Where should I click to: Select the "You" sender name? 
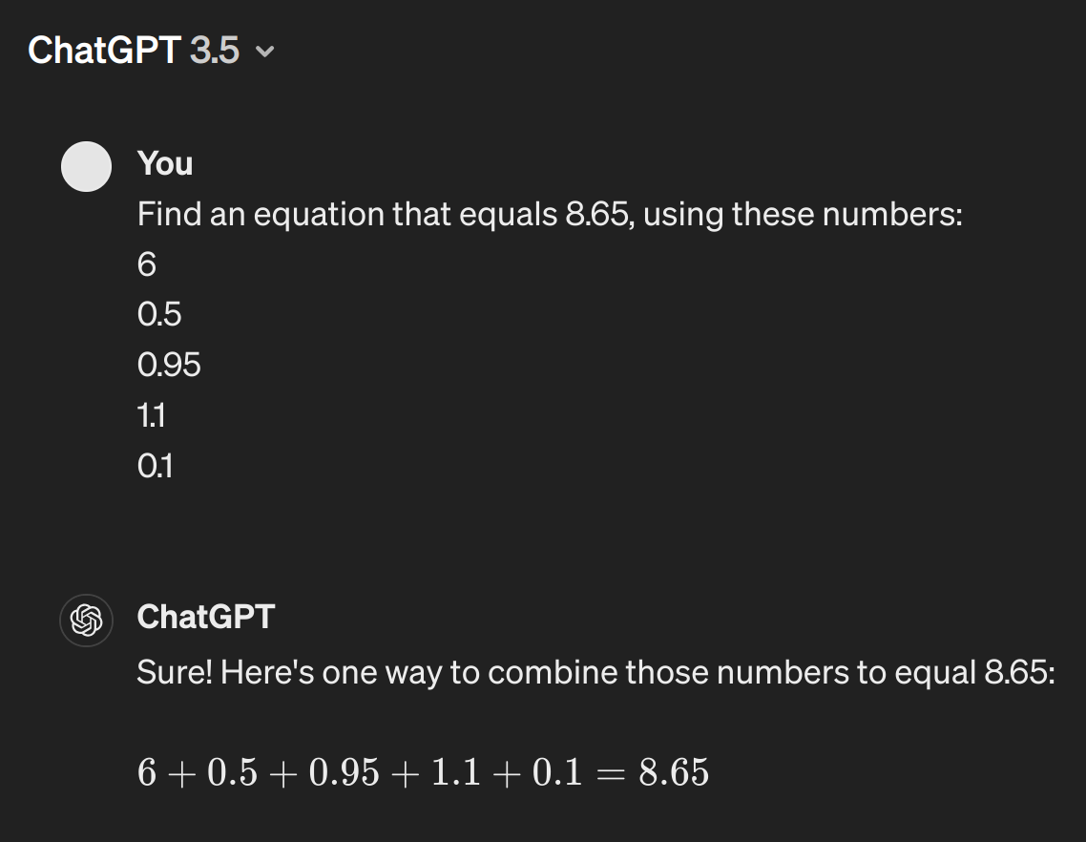[x=165, y=163]
